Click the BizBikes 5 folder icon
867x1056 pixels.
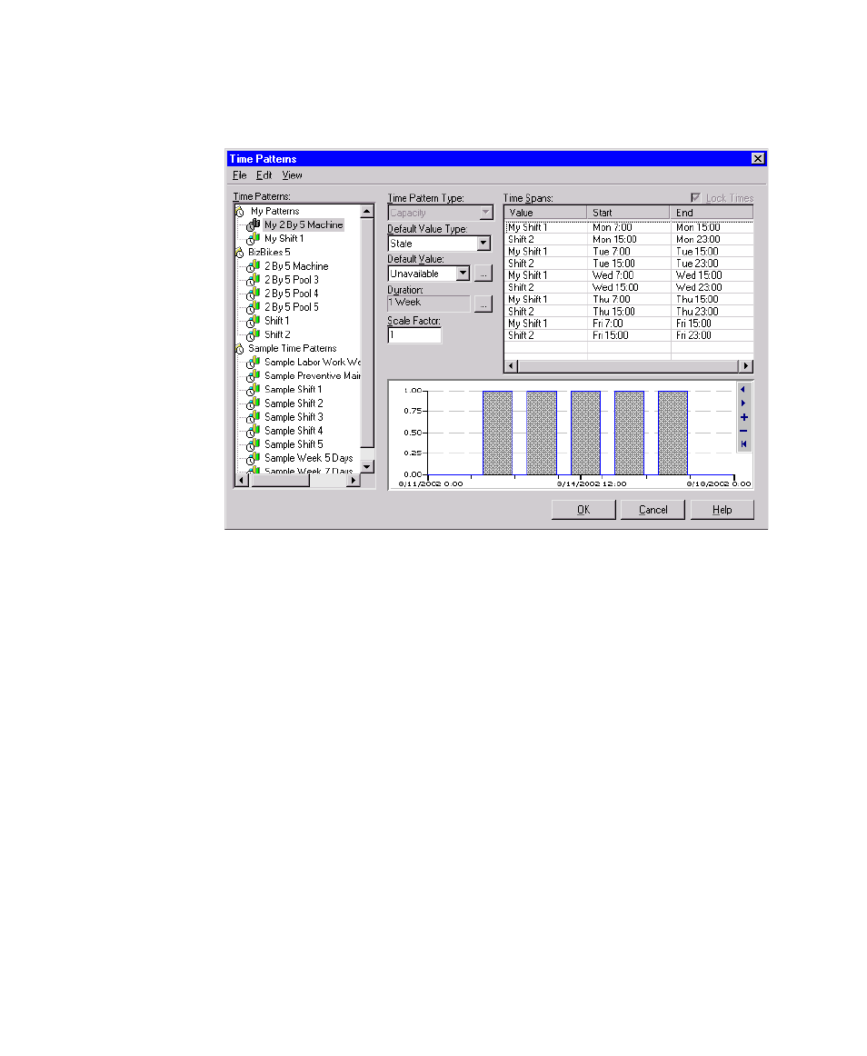pyautogui.click(x=240, y=253)
